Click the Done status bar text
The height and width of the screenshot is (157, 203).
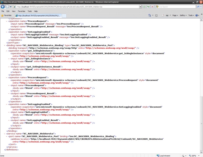point(2,156)
